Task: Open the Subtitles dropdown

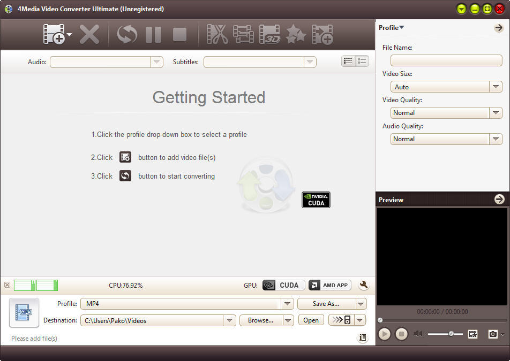Action: (310, 62)
